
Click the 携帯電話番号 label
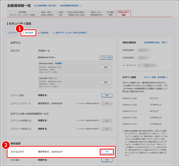[x=128, y=50]
